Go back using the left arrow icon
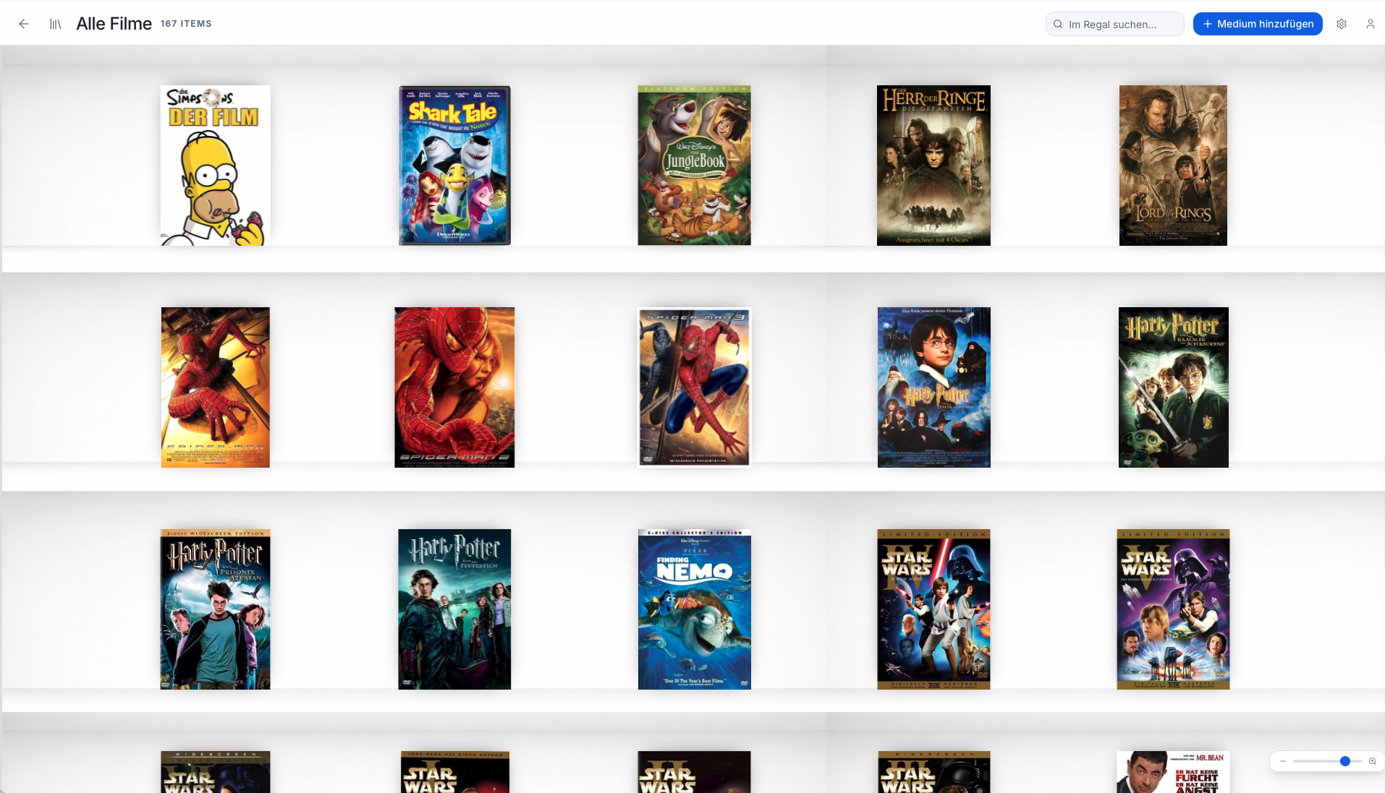Screen dimensions: 1385x793 24,24
